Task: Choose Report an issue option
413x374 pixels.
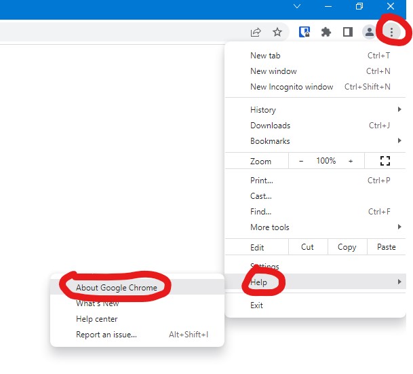Action: click(x=106, y=335)
